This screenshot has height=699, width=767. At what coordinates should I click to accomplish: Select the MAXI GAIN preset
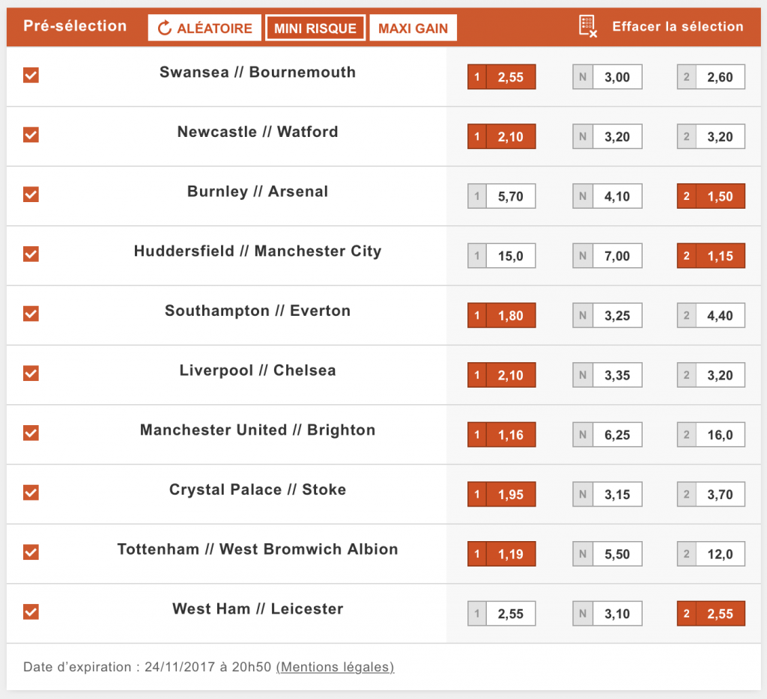pyautogui.click(x=413, y=28)
